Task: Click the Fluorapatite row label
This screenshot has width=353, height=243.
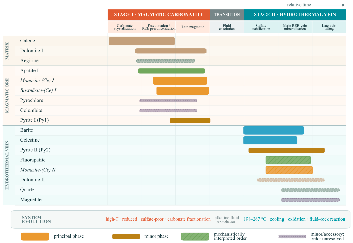Action: (33, 160)
